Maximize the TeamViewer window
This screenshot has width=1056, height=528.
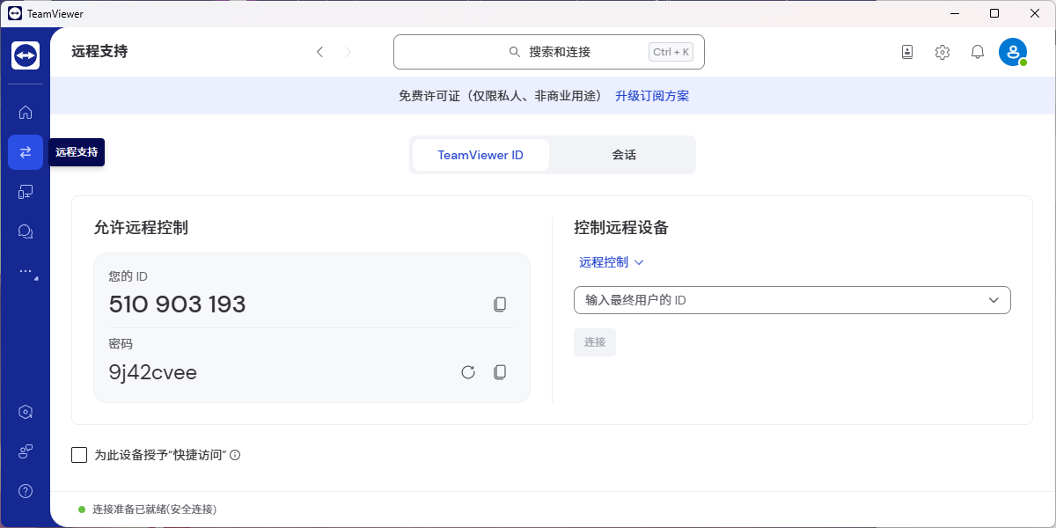click(x=994, y=13)
